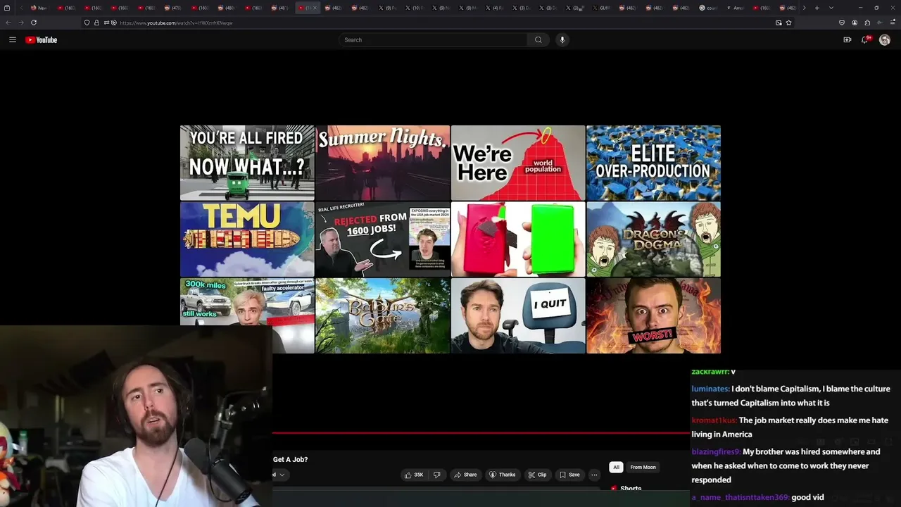901x507 pixels.
Task: Bookmark this page with the star
Action: 788,23
